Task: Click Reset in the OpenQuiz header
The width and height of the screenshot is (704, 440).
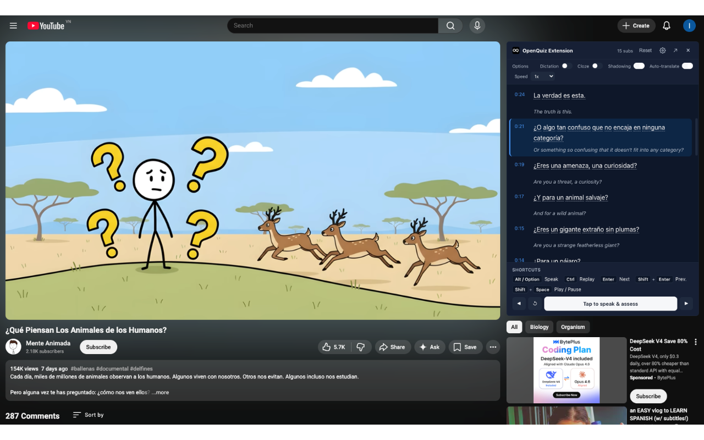Action: [x=645, y=51]
